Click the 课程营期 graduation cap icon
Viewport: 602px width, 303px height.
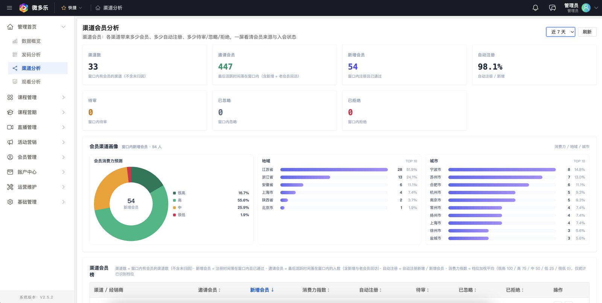[x=10, y=112]
